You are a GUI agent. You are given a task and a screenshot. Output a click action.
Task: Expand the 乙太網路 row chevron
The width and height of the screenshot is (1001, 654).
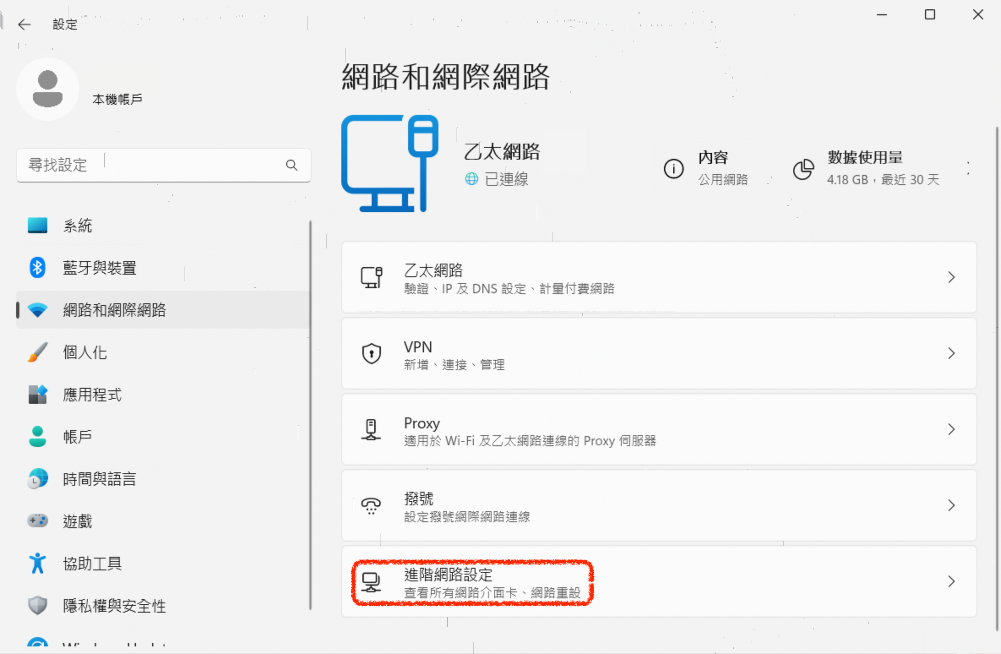coord(951,277)
